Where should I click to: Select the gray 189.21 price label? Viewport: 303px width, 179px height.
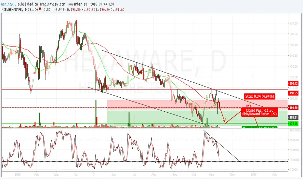point(293,117)
